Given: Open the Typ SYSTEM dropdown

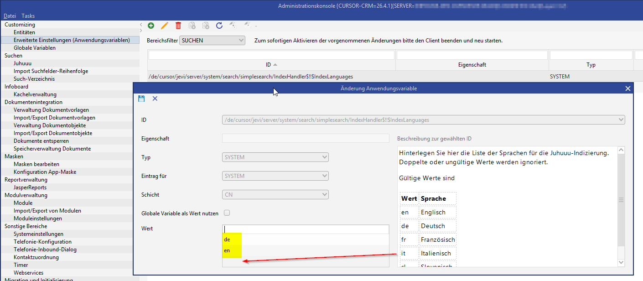Looking at the screenshot, I should [x=275, y=157].
